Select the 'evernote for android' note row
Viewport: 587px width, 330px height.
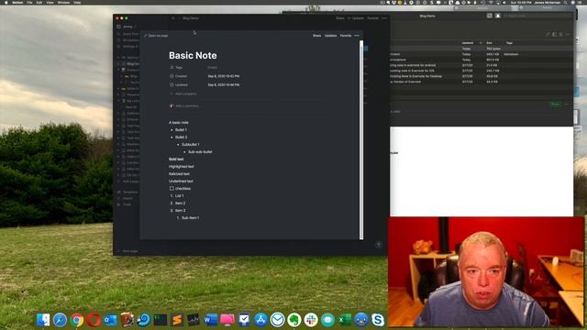point(481,65)
